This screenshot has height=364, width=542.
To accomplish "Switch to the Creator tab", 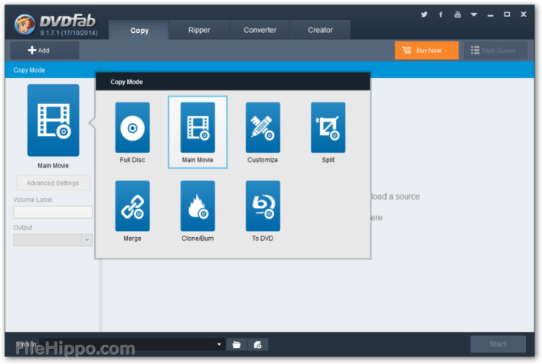I will (321, 30).
